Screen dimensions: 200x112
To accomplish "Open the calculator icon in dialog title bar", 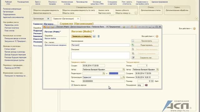I will (132, 27).
